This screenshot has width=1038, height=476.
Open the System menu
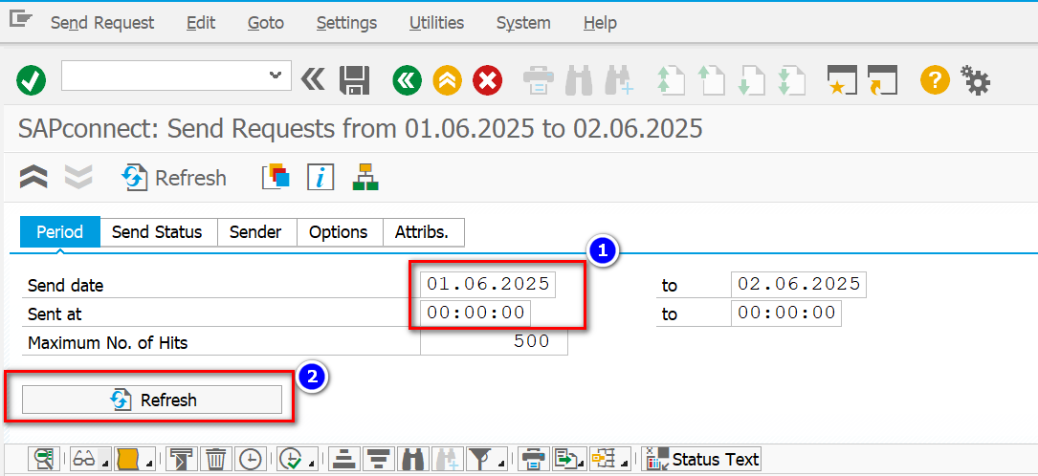coord(523,23)
